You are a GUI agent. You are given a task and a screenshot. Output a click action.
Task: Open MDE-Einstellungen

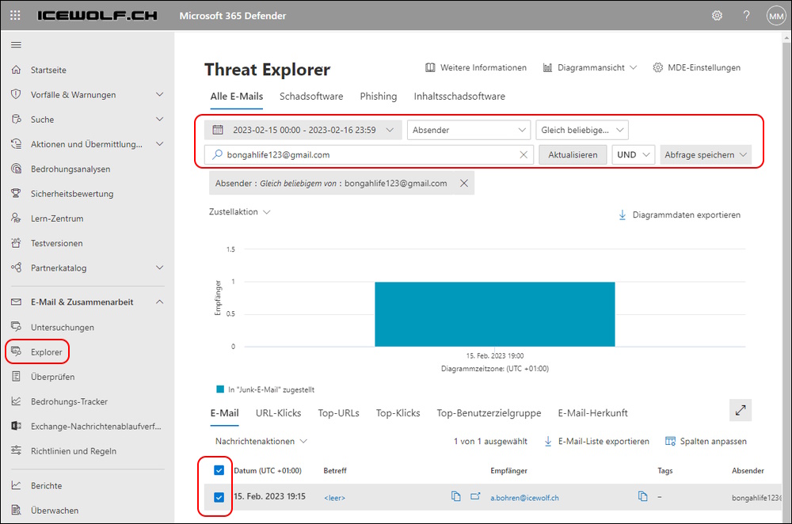pyautogui.click(x=696, y=67)
